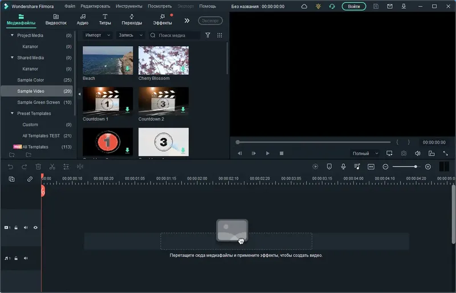Open the Полный preview quality dropdown
This screenshot has height=293, width=456.
click(x=365, y=153)
